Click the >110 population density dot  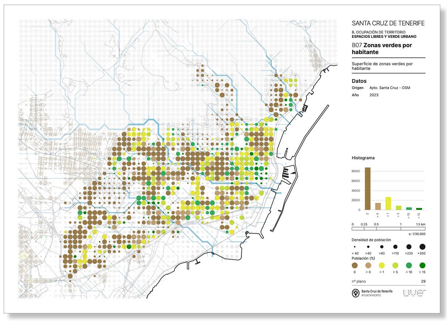coord(395,247)
